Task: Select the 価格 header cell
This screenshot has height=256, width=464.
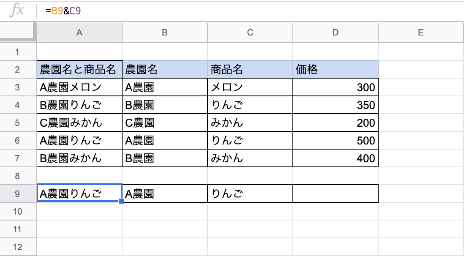Action: (336, 70)
